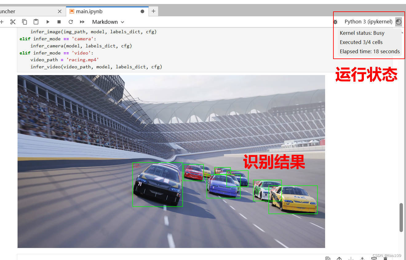Image resolution: width=406 pixels, height=260 pixels.
Task: Open a new launcher tab with plus
Action: click(x=153, y=11)
